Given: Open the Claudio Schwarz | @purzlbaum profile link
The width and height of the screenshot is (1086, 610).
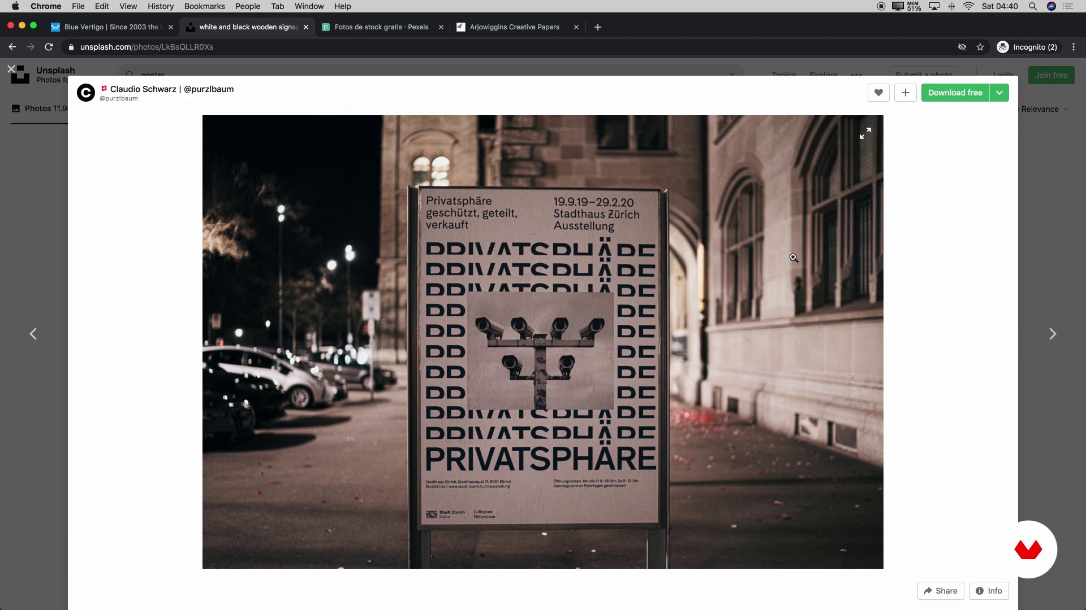Looking at the screenshot, I should pyautogui.click(x=172, y=89).
